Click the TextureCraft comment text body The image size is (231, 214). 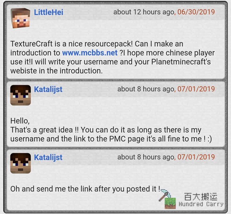(112, 57)
